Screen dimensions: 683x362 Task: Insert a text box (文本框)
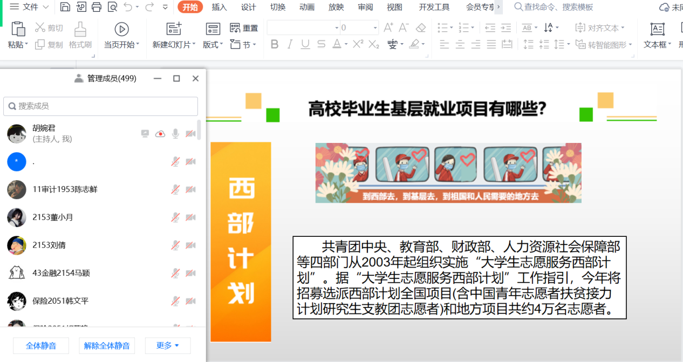click(x=657, y=30)
